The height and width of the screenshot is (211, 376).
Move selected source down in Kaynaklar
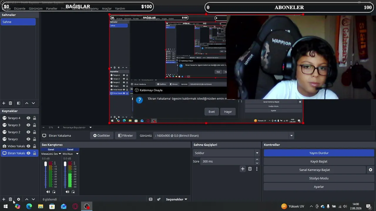click(x=33, y=199)
